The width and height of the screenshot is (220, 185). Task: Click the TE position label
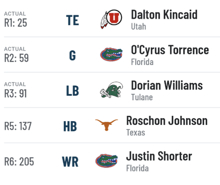coord(72,20)
